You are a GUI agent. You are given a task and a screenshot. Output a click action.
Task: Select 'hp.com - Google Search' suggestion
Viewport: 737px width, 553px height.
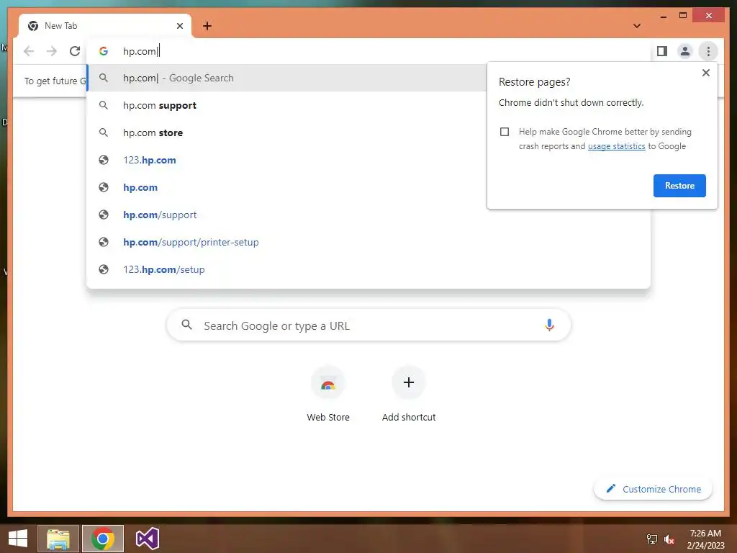pos(286,78)
